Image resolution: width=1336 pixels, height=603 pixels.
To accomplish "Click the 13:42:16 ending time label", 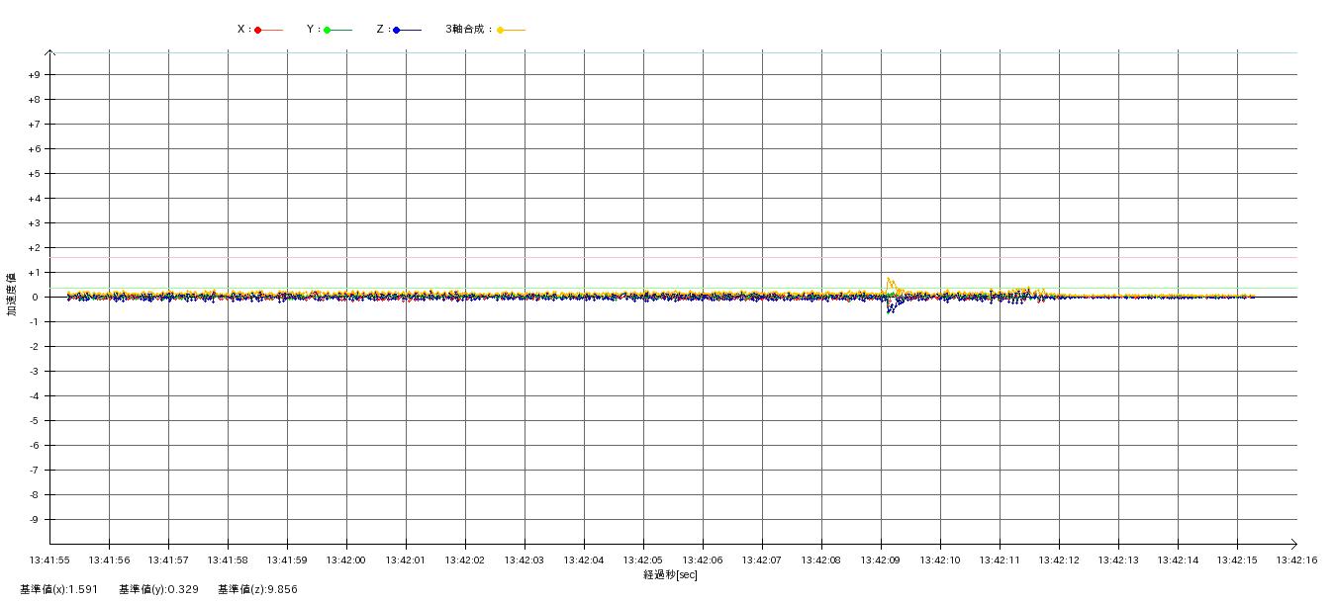I will (x=1296, y=560).
